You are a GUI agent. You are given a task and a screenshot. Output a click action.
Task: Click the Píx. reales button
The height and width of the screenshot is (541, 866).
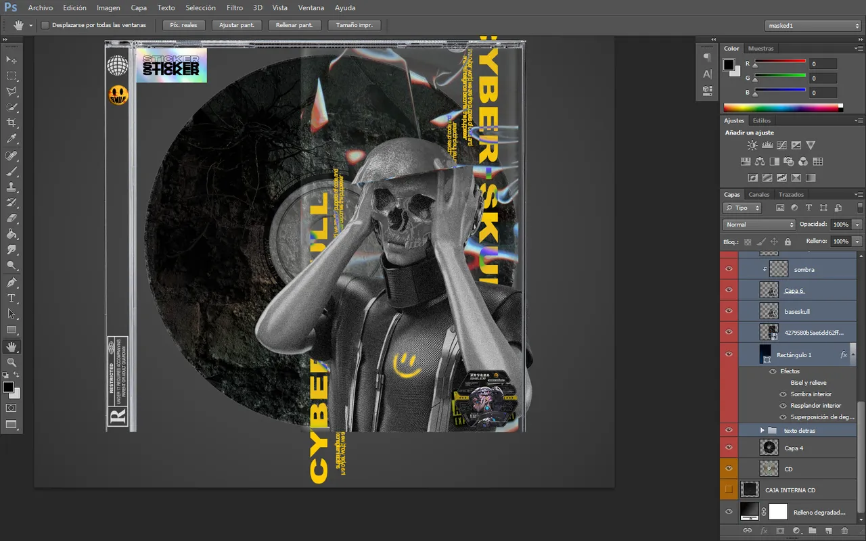coord(183,25)
